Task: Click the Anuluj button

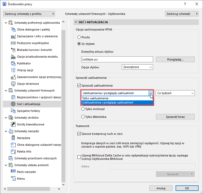Action: pos(161,188)
